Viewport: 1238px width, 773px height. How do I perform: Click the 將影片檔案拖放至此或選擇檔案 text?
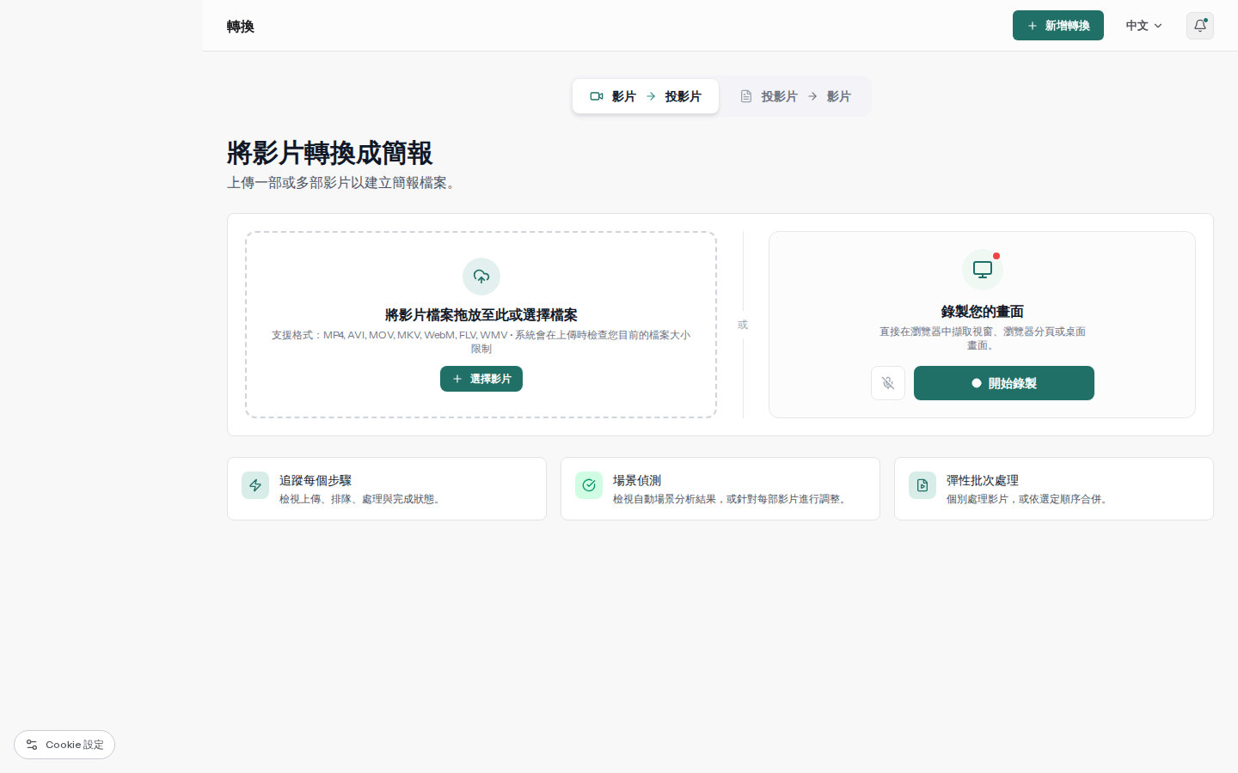[x=481, y=315]
